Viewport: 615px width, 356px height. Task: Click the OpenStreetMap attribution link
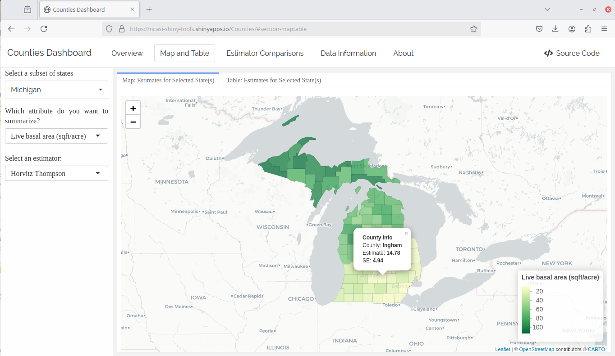(x=537, y=349)
